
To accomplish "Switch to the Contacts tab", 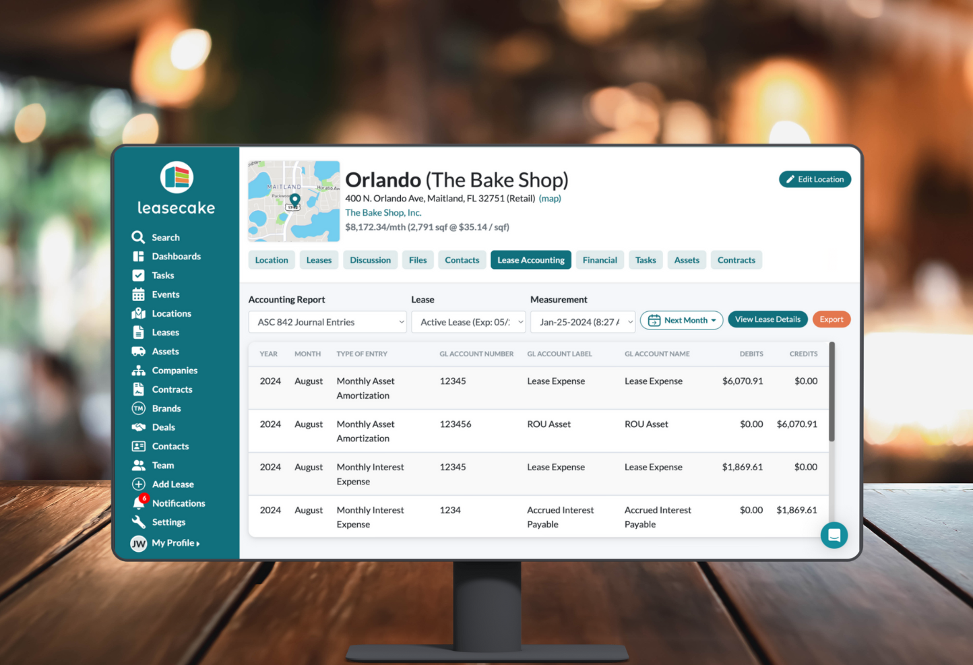I will 462,260.
